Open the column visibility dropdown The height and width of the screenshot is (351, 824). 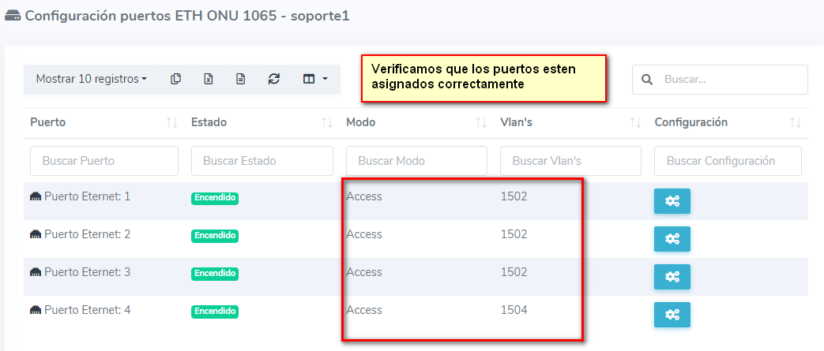pyautogui.click(x=314, y=79)
